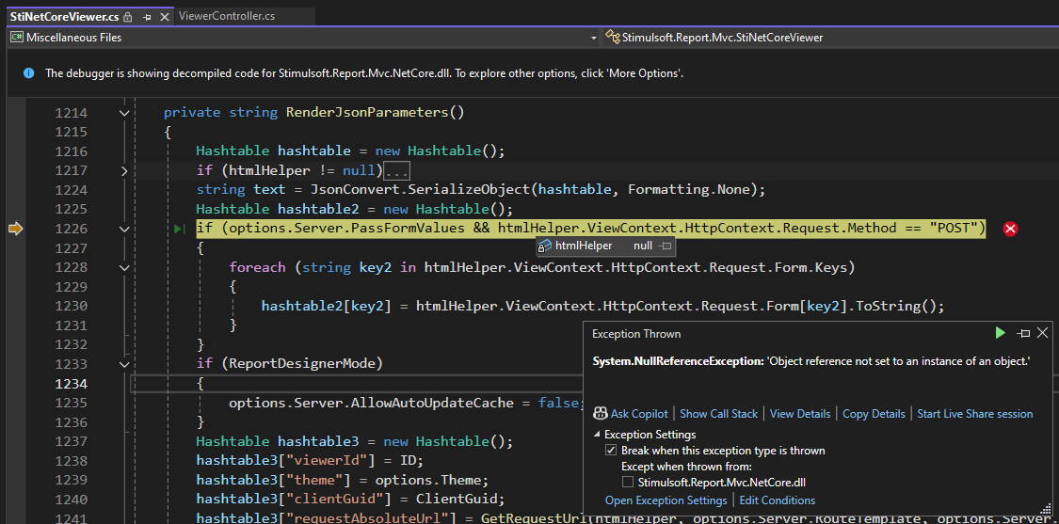The height and width of the screenshot is (524, 1059).
Task: Collapse the if block at line 1226
Action: (123, 229)
